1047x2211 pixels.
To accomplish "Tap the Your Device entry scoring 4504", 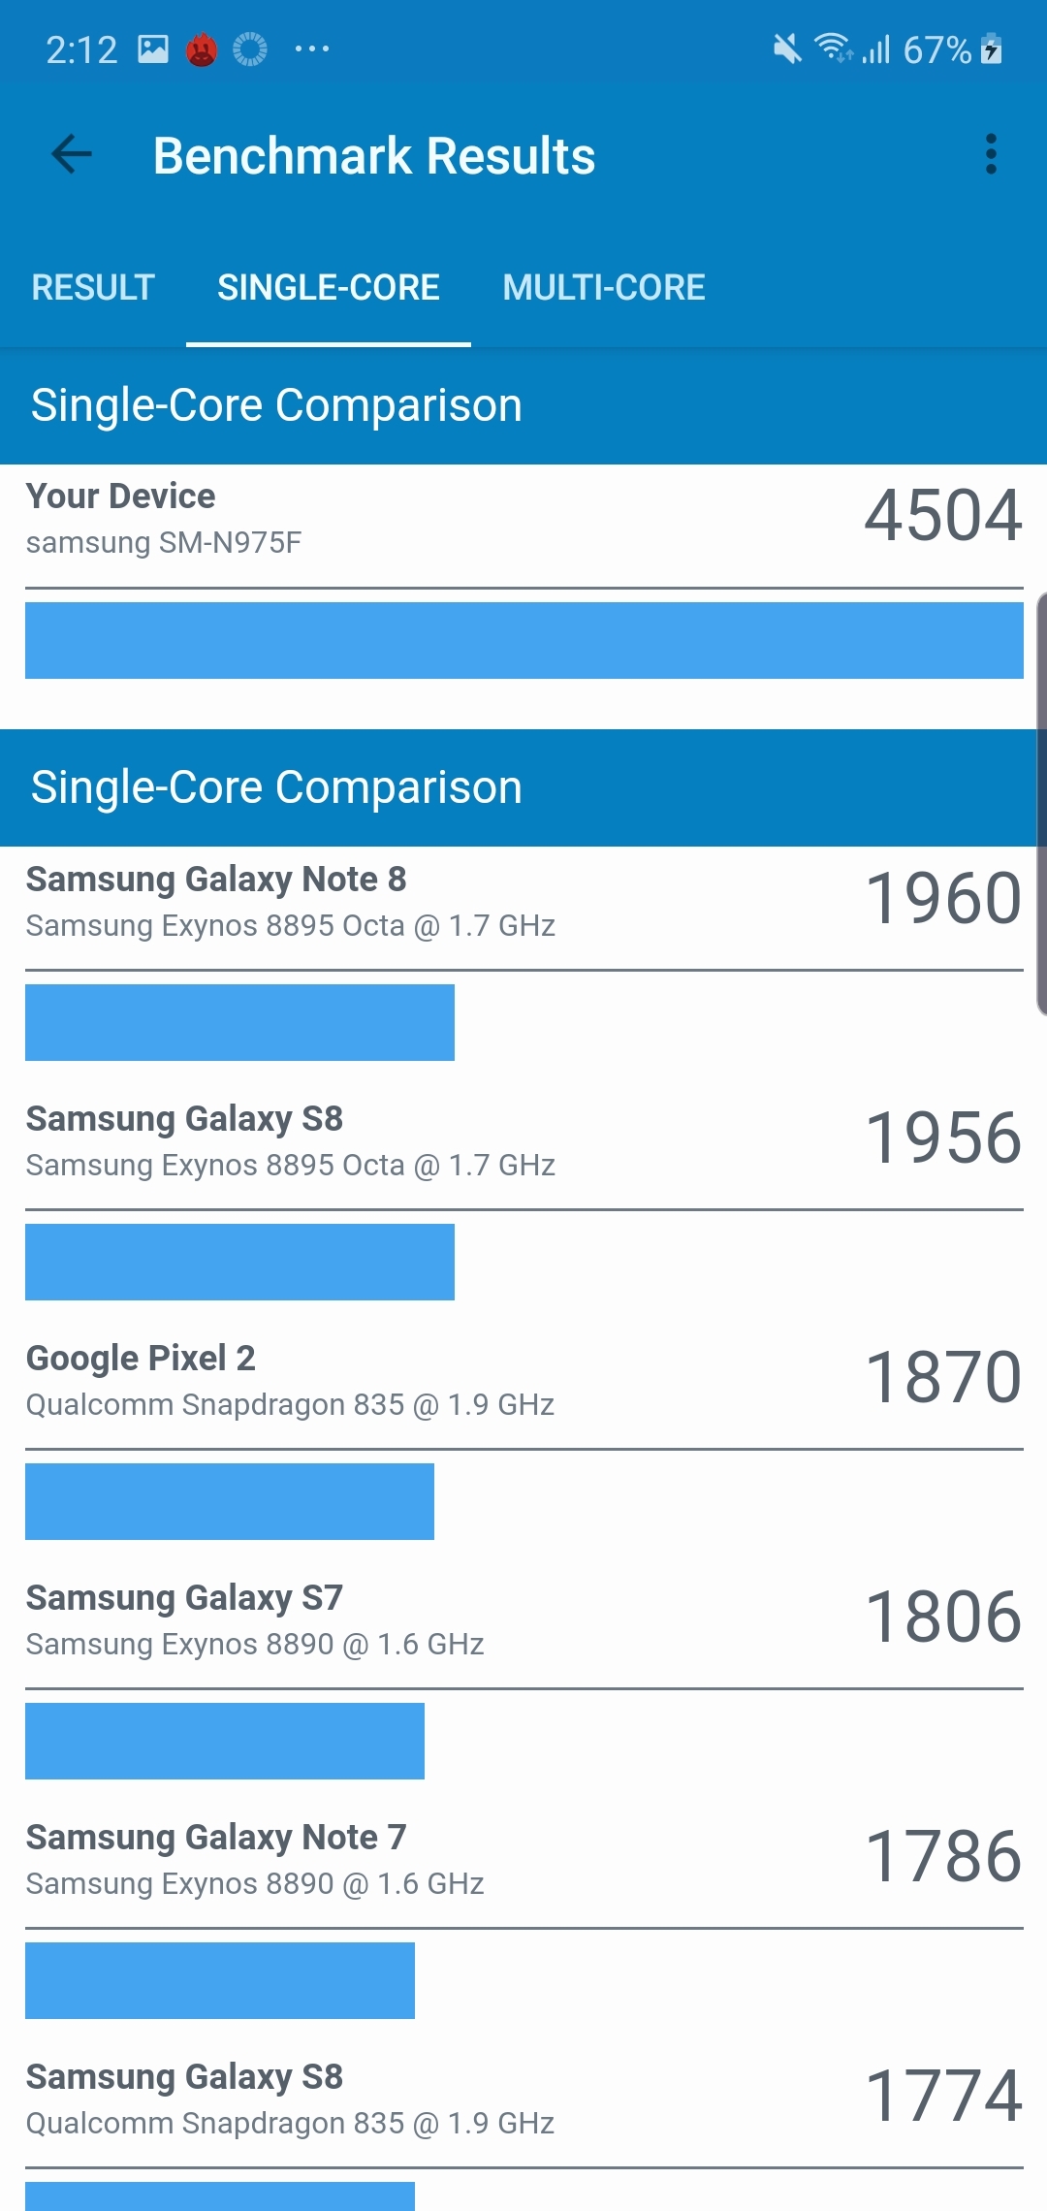I will tap(523, 519).
